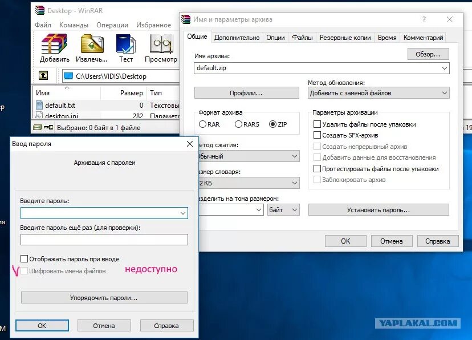Screen dimensions: 472x340
Task: Click the WinRAR address path field
Action: (120, 76)
